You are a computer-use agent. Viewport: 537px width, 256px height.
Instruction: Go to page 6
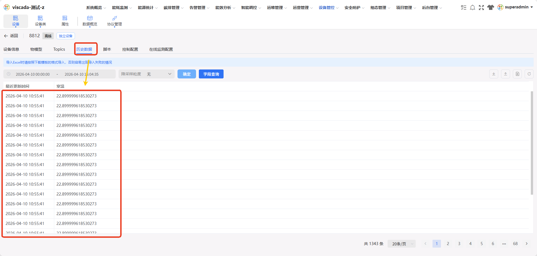point(493,244)
